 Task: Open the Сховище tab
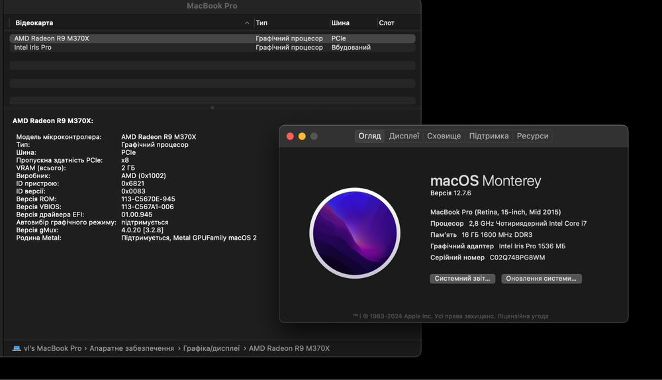444,136
